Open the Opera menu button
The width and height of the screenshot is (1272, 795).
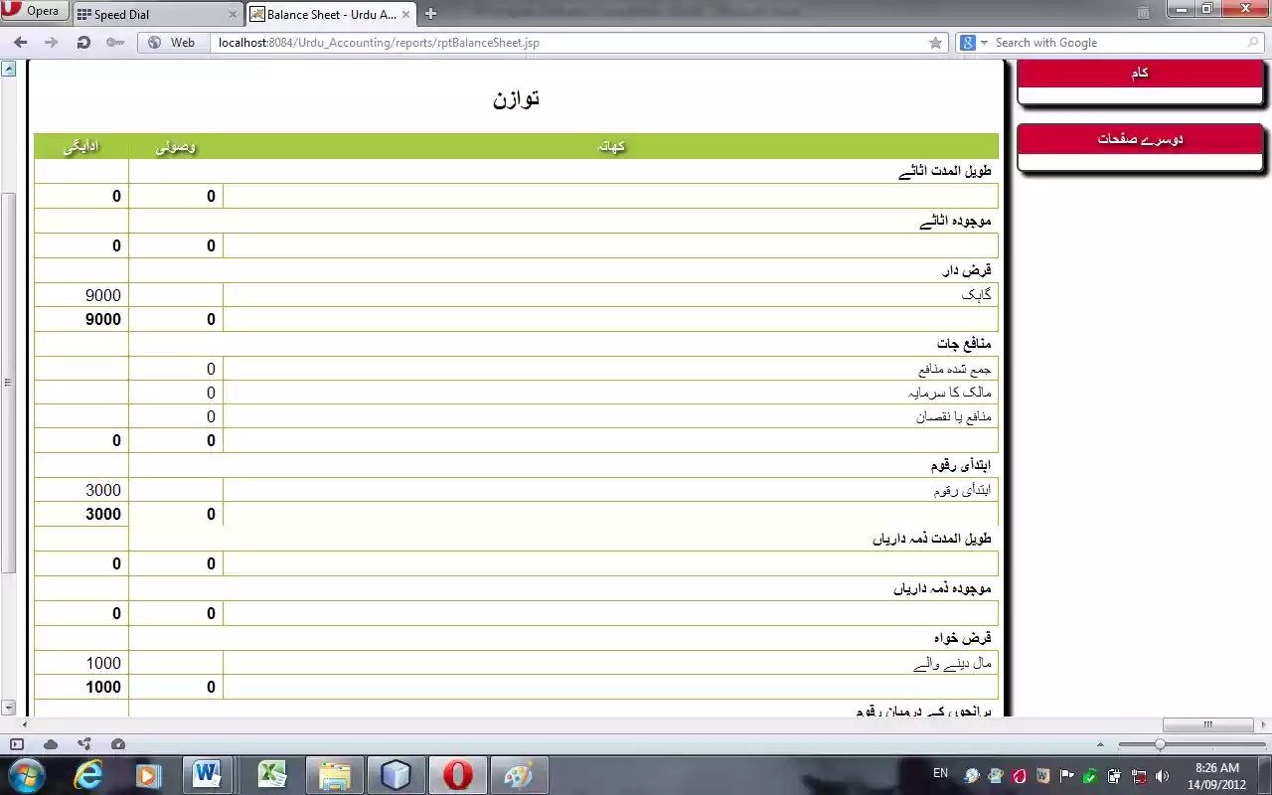tap(35, 11)
